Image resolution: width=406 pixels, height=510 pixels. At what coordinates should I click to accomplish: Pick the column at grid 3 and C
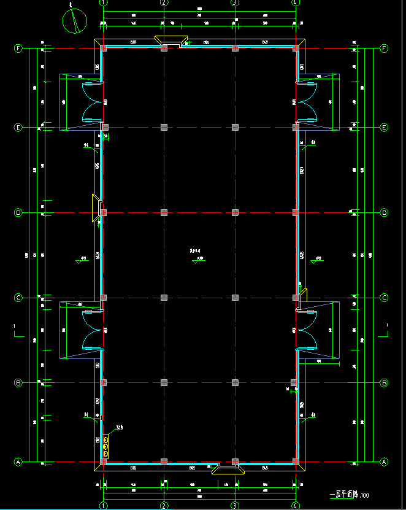[x=235, y=298]
